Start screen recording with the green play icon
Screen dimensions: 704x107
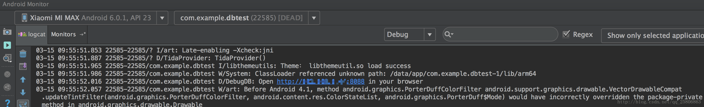pos(7,45)
